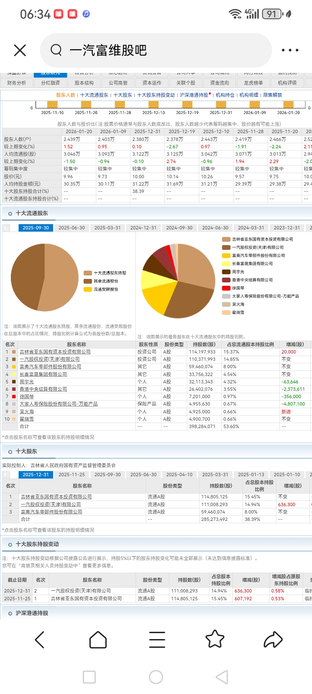Jump to 限售解禁 sub-link
Image resolution: width=312 pixels, height=694 pixels.
(x=273, y=95)
